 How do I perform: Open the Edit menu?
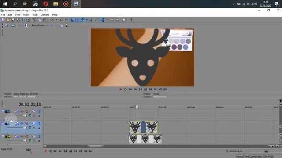[x=10, y=15]
